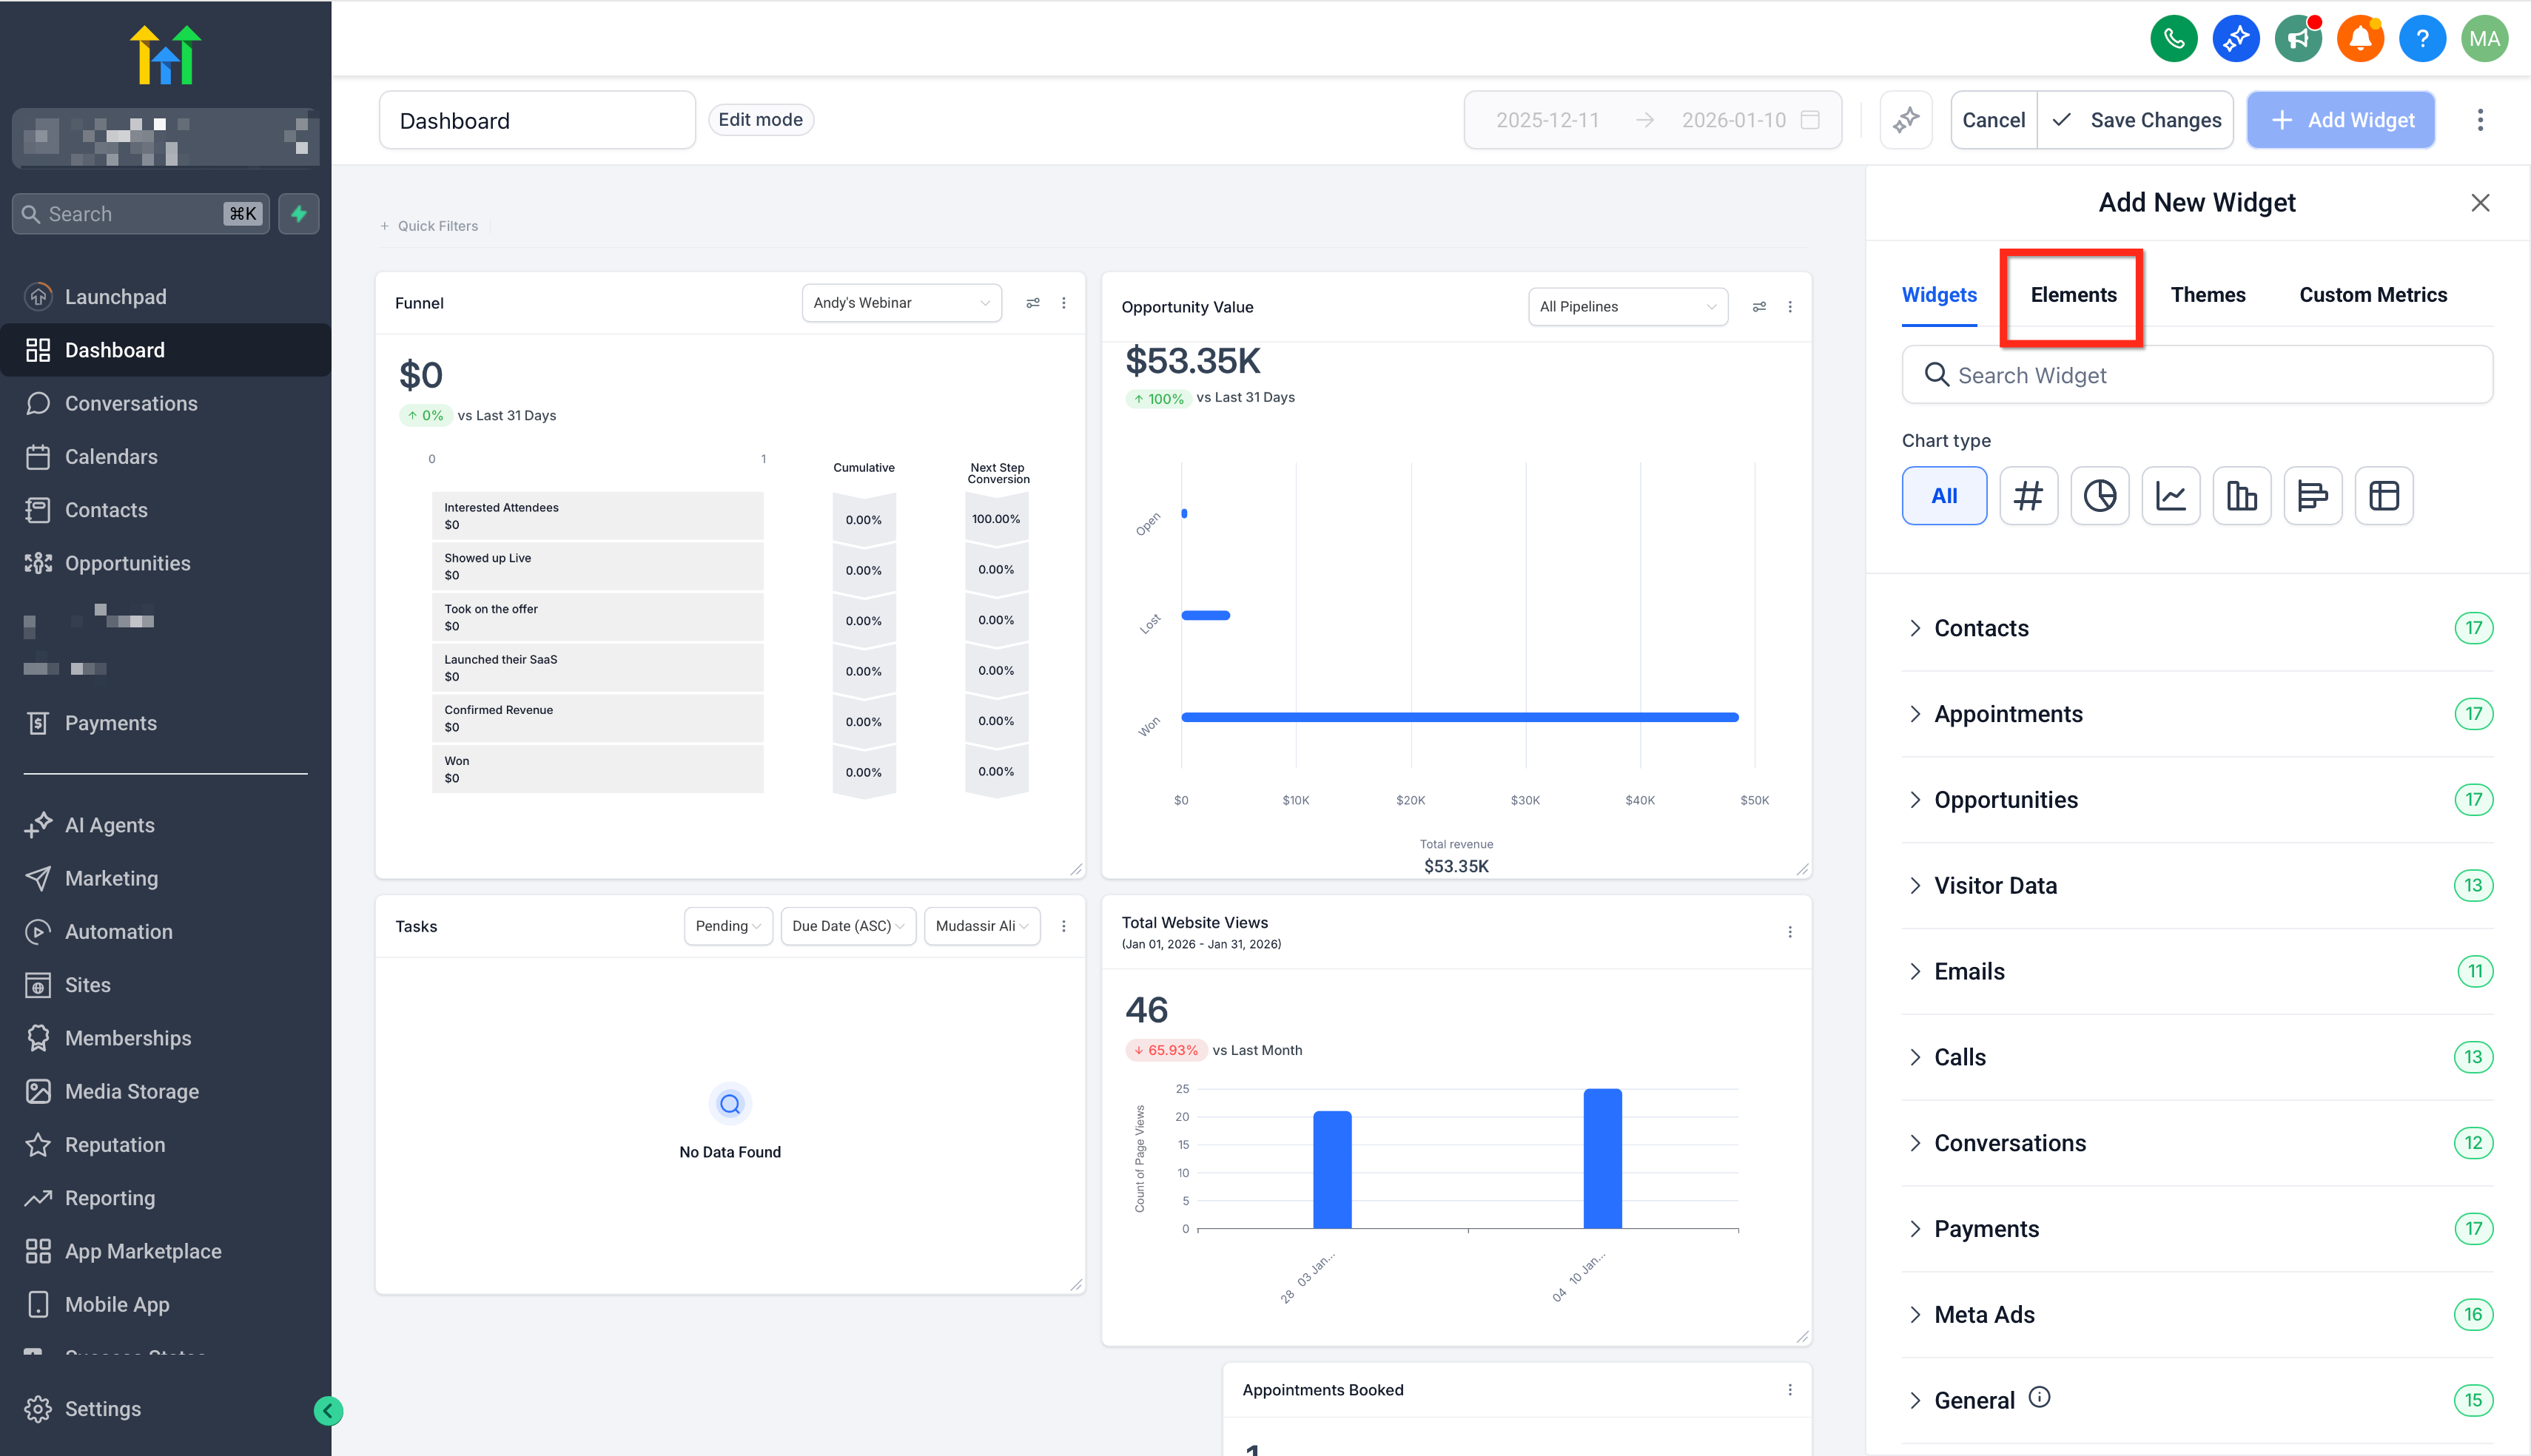This screenshot has width=2531, height=1456.
Task: Switch to the Elements tab
Action: click(2073, 295)
